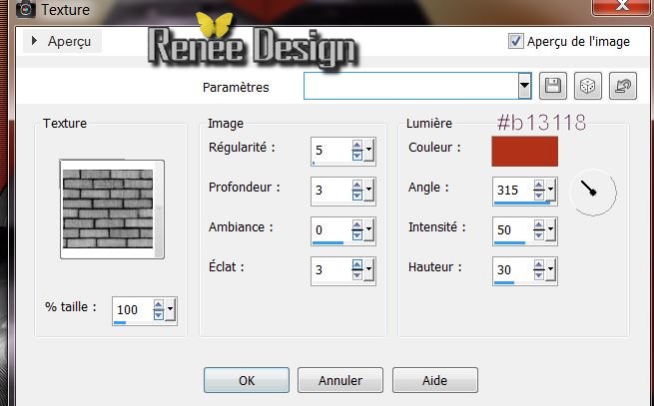Decrease the Profondeur value with down arrow

pyautogui.click(x=357, y=196)
